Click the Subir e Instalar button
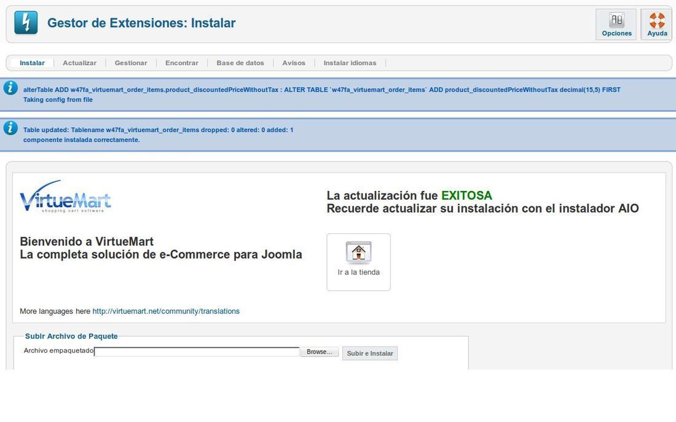 370,353
